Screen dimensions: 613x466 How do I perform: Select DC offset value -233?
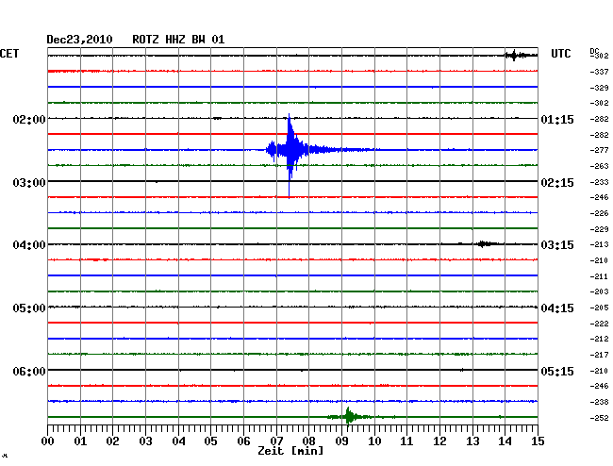click(x=599, y=182)
